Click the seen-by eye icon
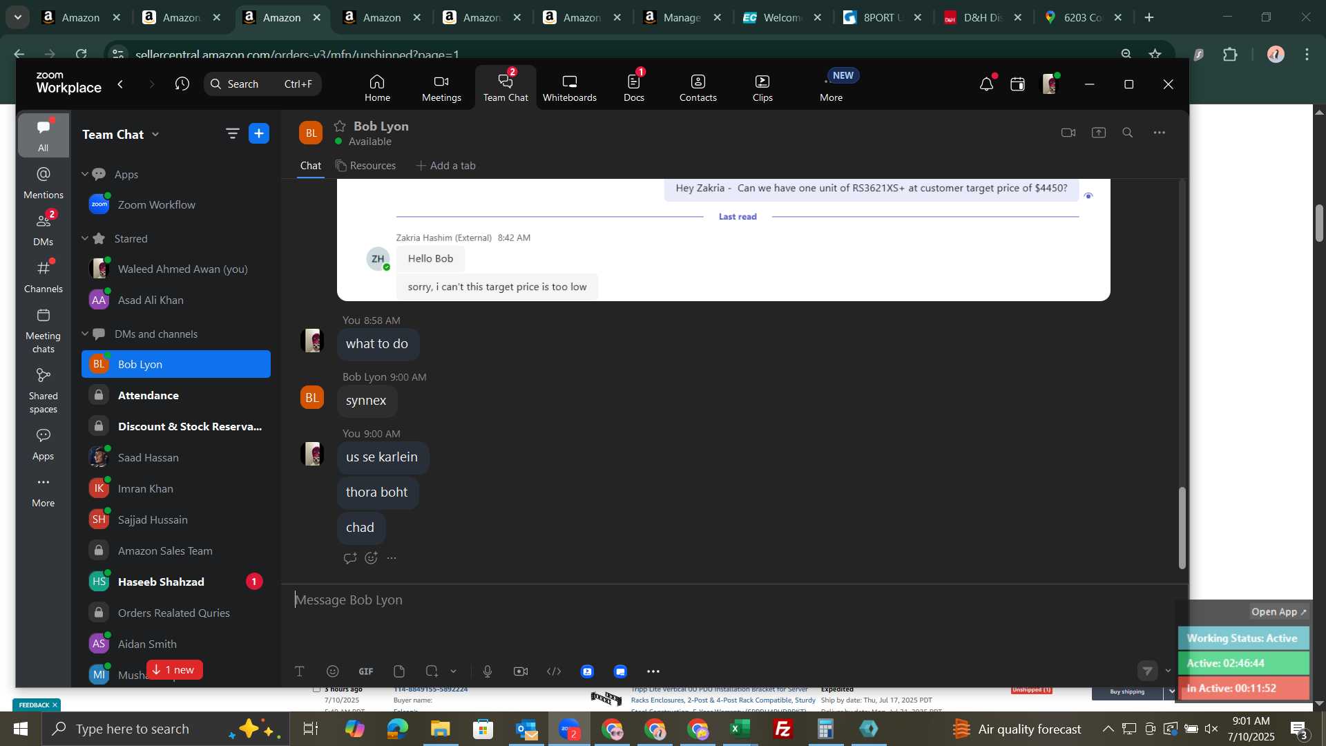This screenshot has width=1326, height=746. pos(1088,196)
